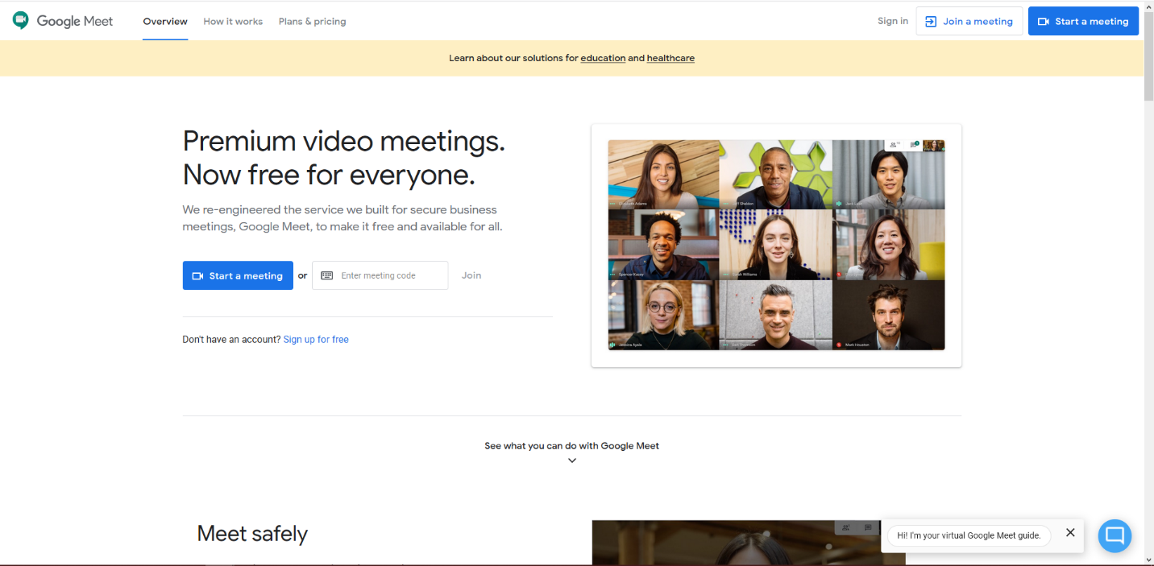Open Plans & pricing tab
The width and height of the screenshot is (1154, 566).
312,22
